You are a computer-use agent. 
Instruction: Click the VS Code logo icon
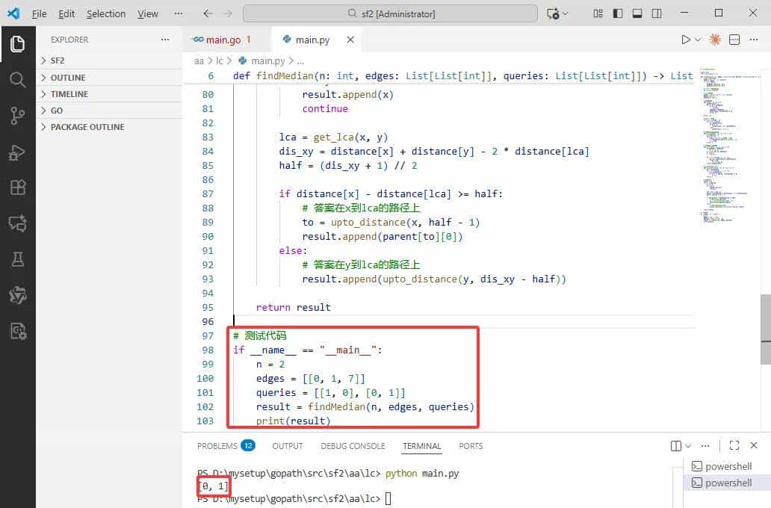13,13
